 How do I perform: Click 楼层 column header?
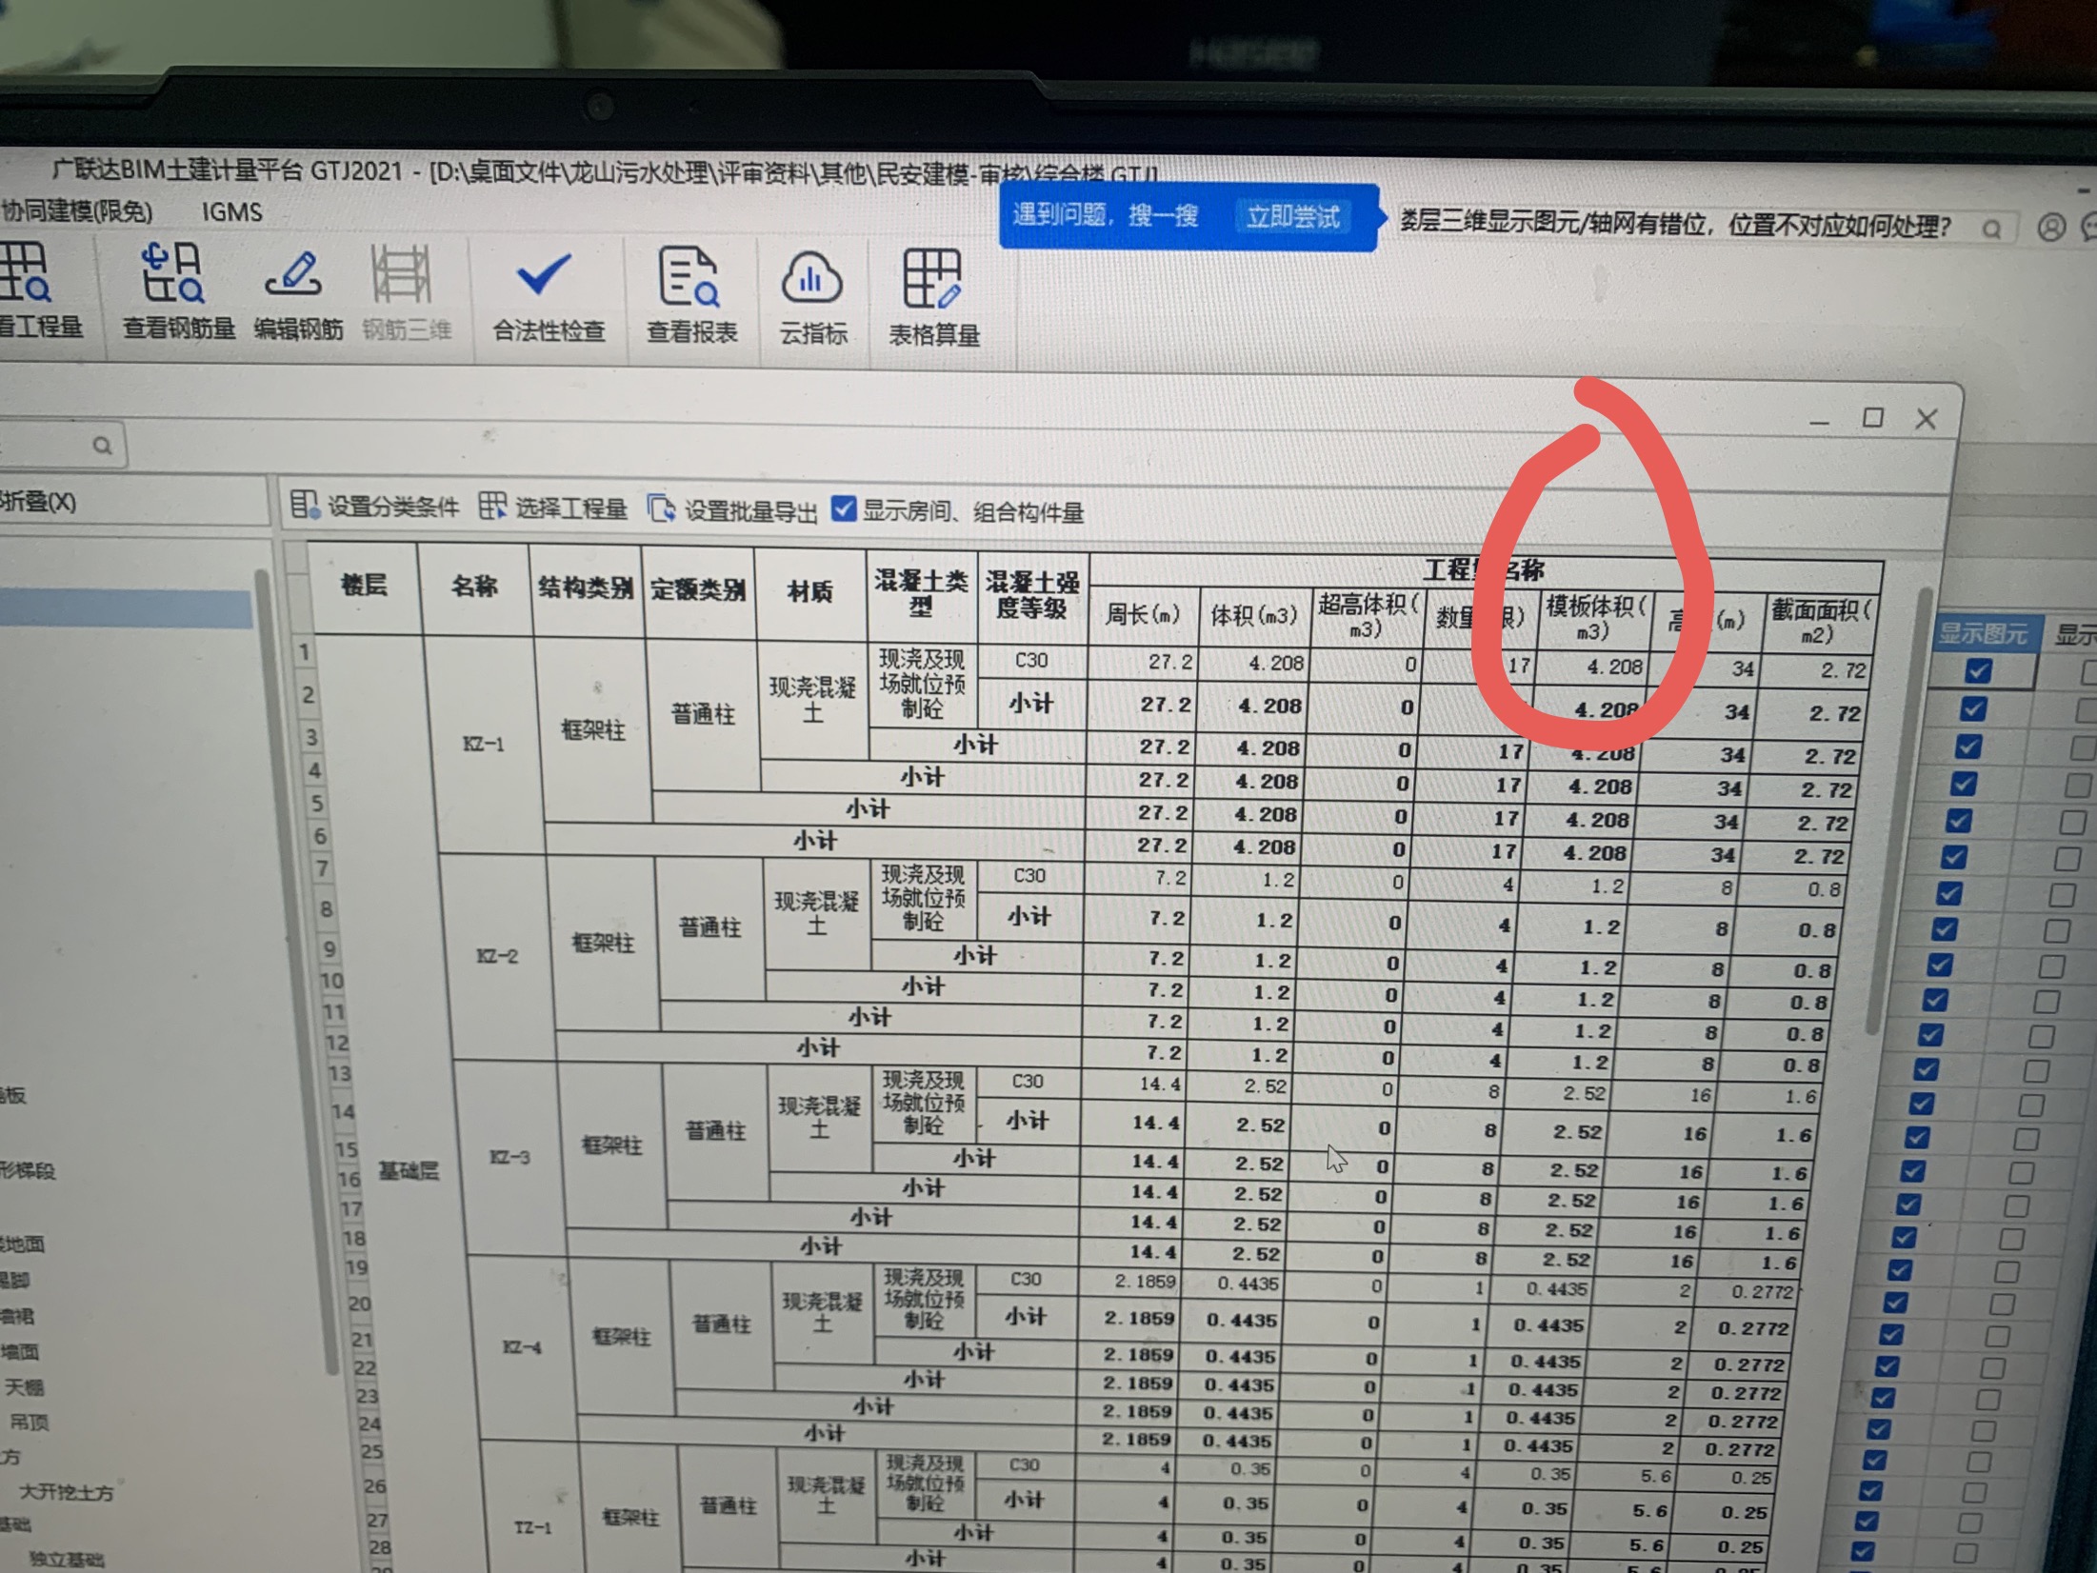click(x=364, y=586)
